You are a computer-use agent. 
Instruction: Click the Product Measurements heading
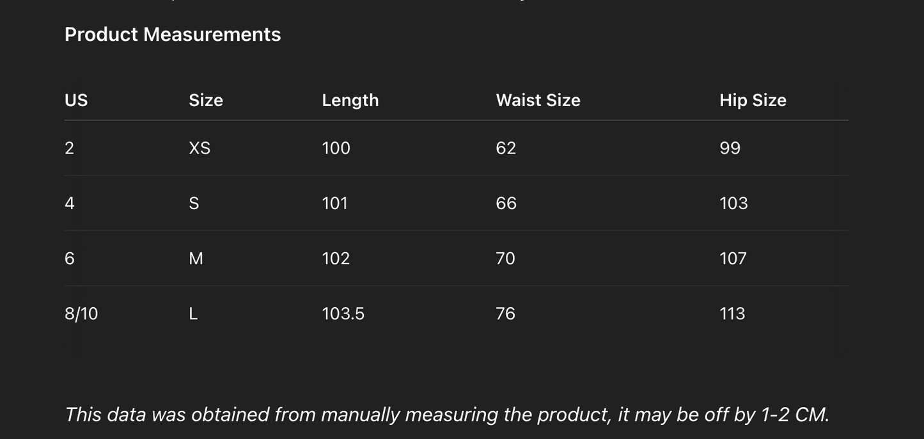click(173, 35)
